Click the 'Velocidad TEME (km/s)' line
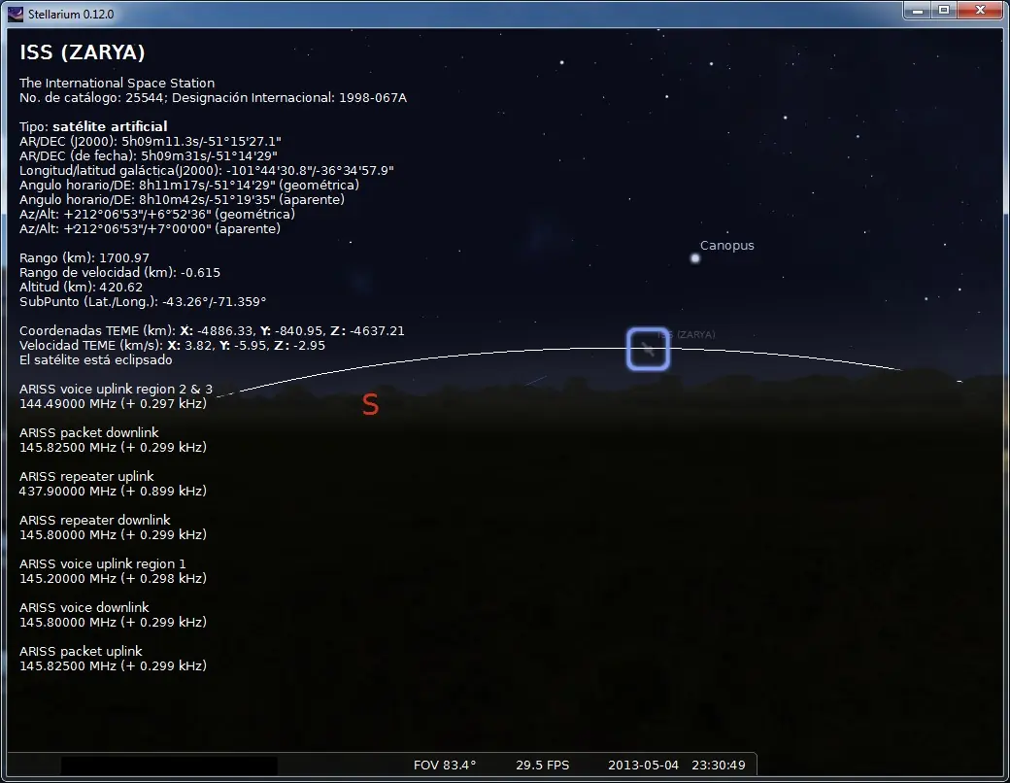This screenshot has height=783, width=1010. coord(172,346)
